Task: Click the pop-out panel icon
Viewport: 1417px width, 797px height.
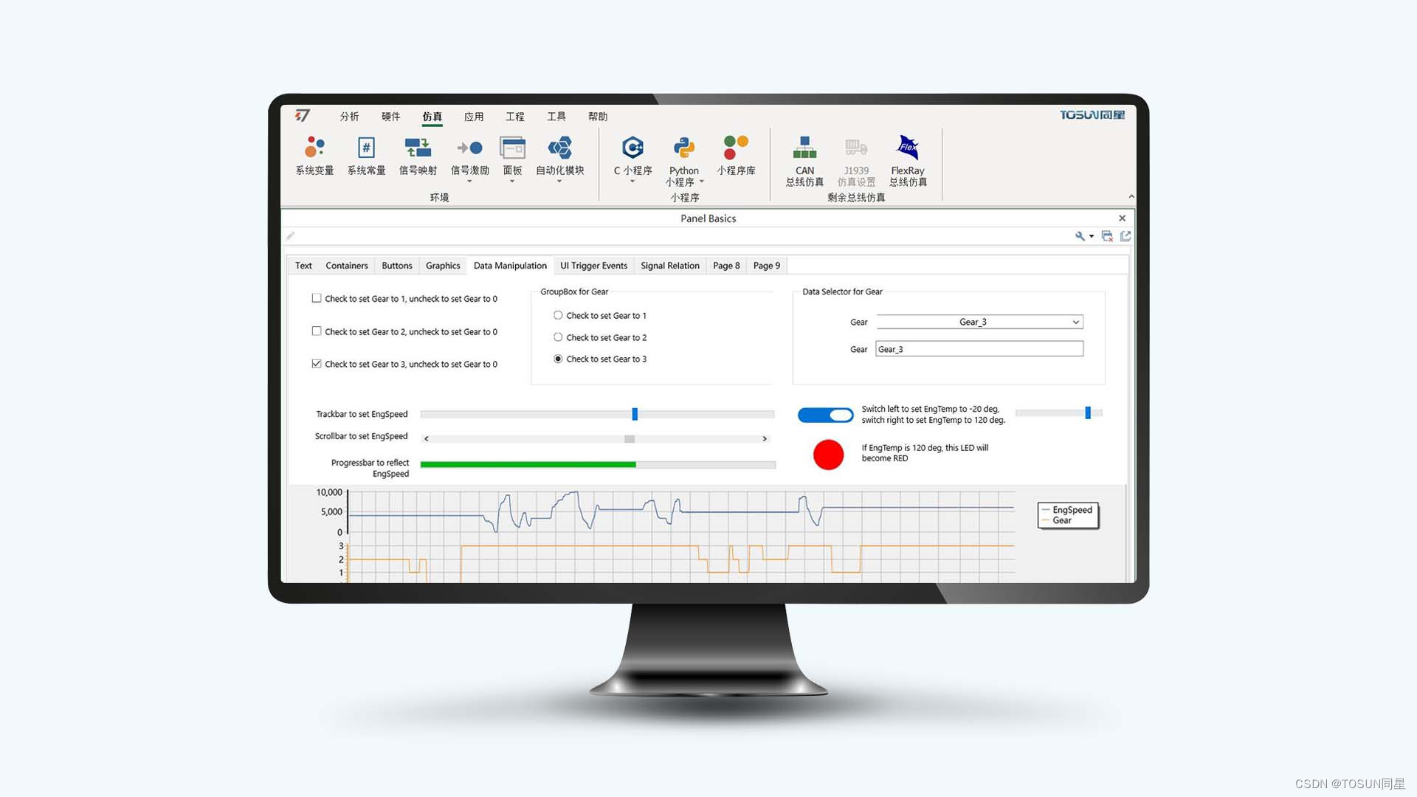Action: (x=1125, y=236)
